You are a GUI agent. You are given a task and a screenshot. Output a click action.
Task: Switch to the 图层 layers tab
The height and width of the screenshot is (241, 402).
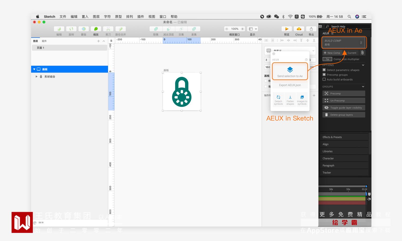click(x=35, y=41)
